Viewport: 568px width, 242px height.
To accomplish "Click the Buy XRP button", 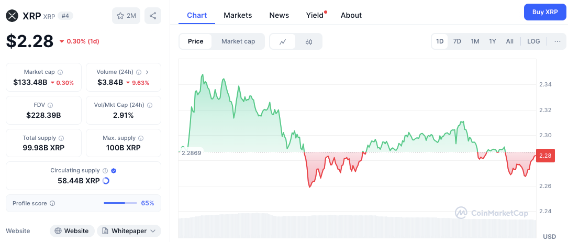I will tap(544, 12).
